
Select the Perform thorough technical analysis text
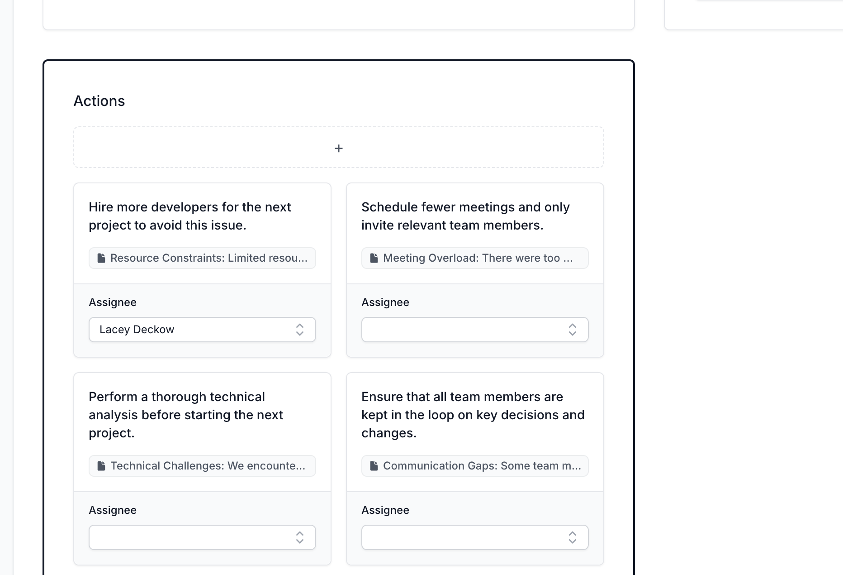pyautogui.click(x=186, y=415)
